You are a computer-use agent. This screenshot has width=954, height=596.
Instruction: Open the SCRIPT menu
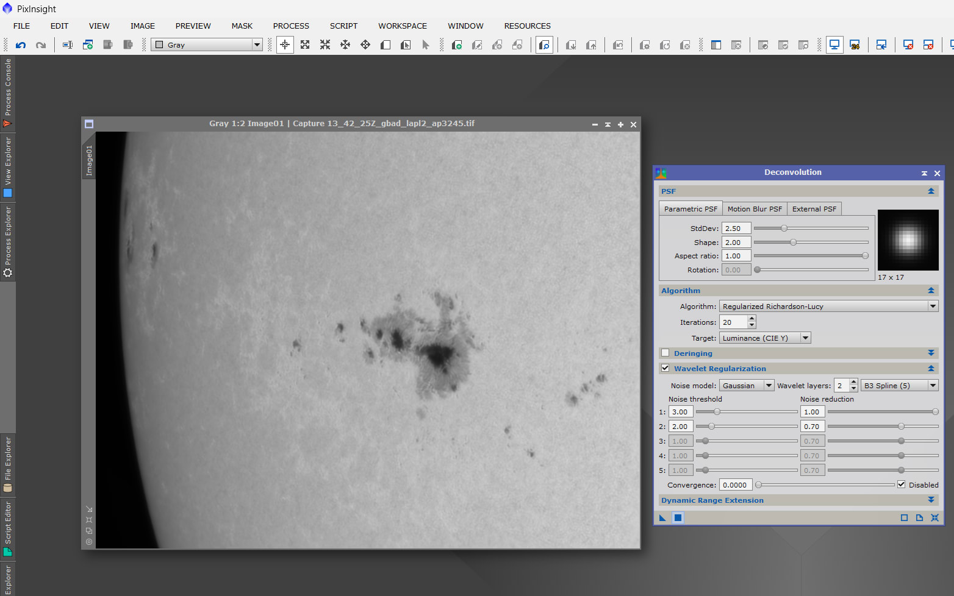(343, 26)
